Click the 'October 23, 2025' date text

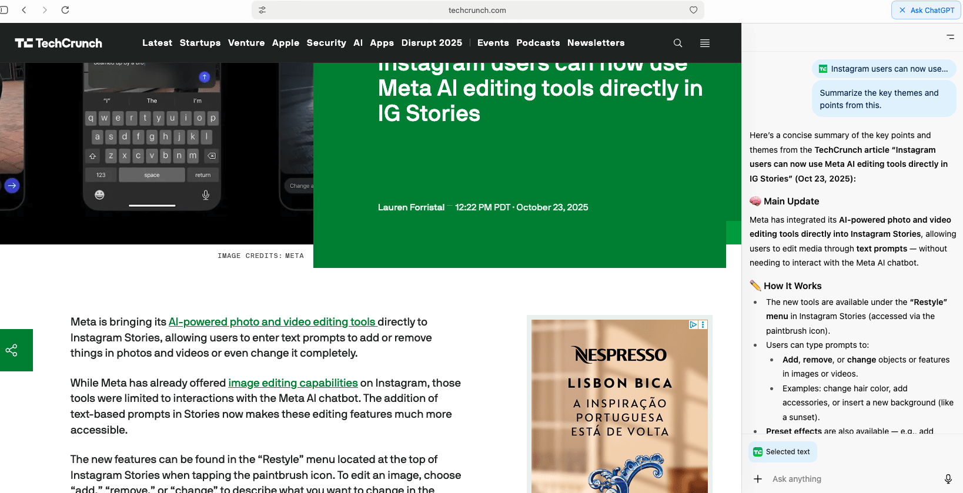coord(552,207)
